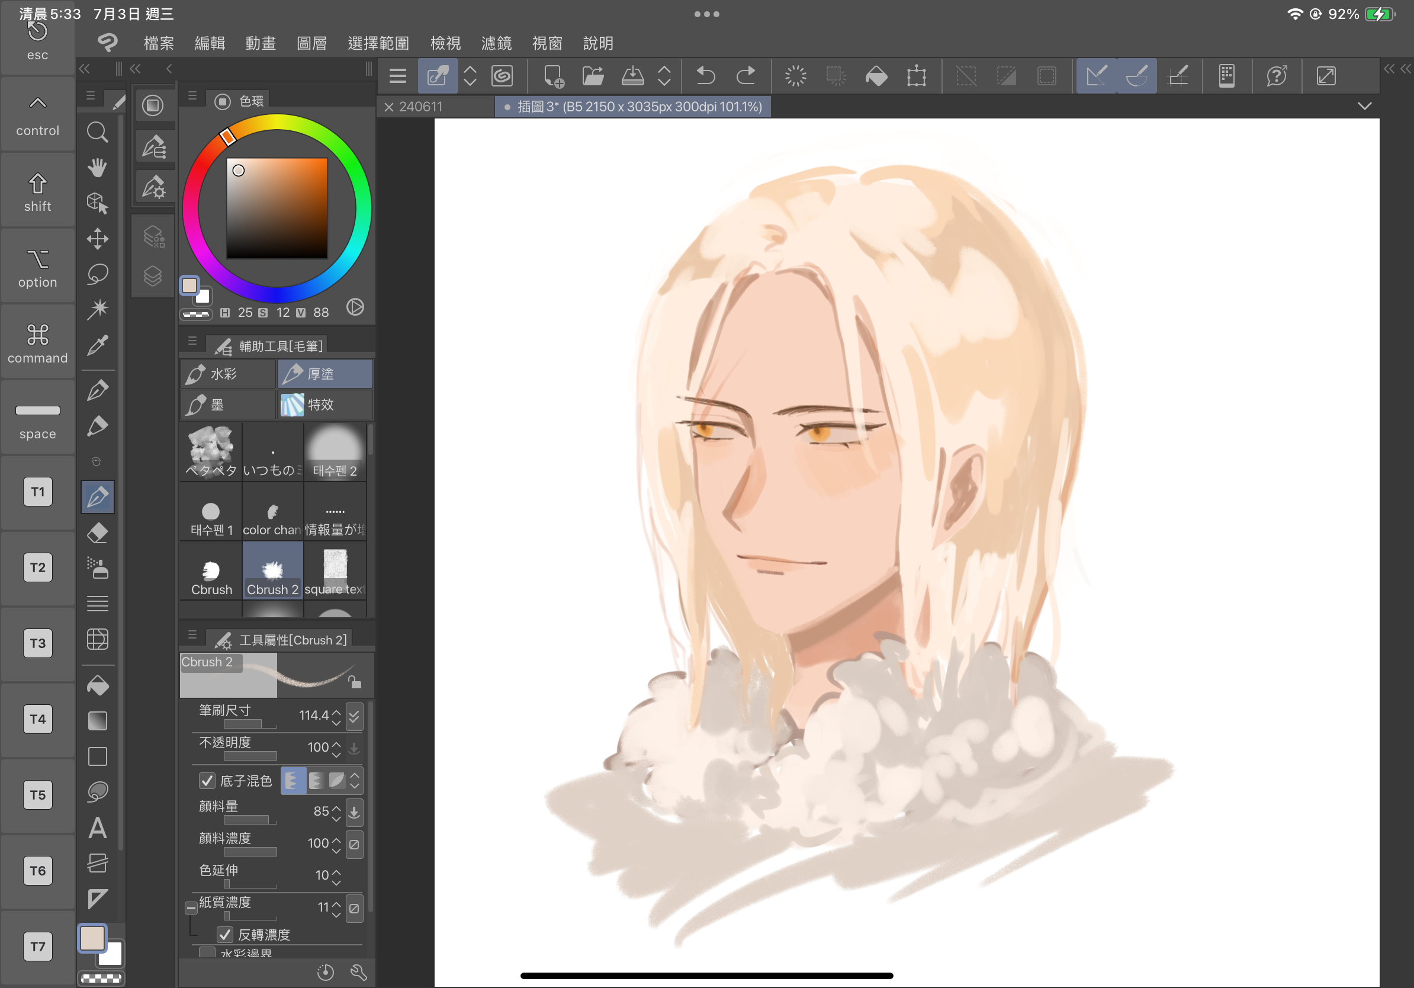Click the smartphone connect icon
The height and width of the screenshot is (988, 1414).
[1226, 76]
